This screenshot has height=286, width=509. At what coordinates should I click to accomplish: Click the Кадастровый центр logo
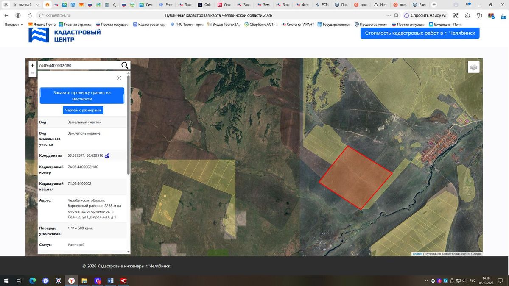64,35
